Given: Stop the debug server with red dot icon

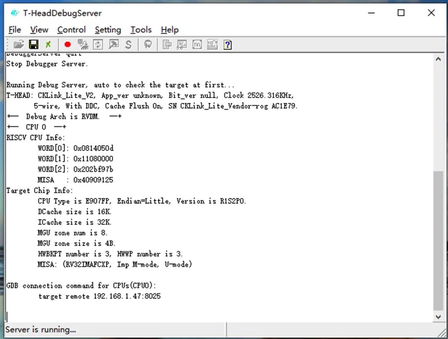Looking at the screenshot, I should pyautogui.click(x=67, y=44).
